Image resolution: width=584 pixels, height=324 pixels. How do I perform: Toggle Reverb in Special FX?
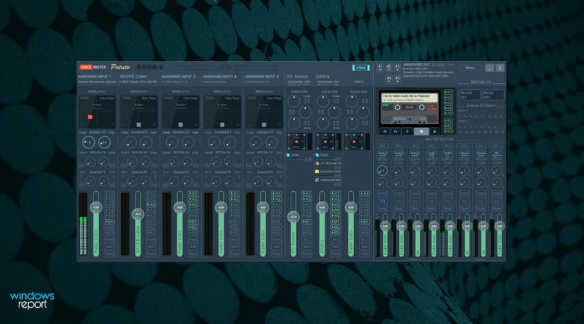pos(469,95)
